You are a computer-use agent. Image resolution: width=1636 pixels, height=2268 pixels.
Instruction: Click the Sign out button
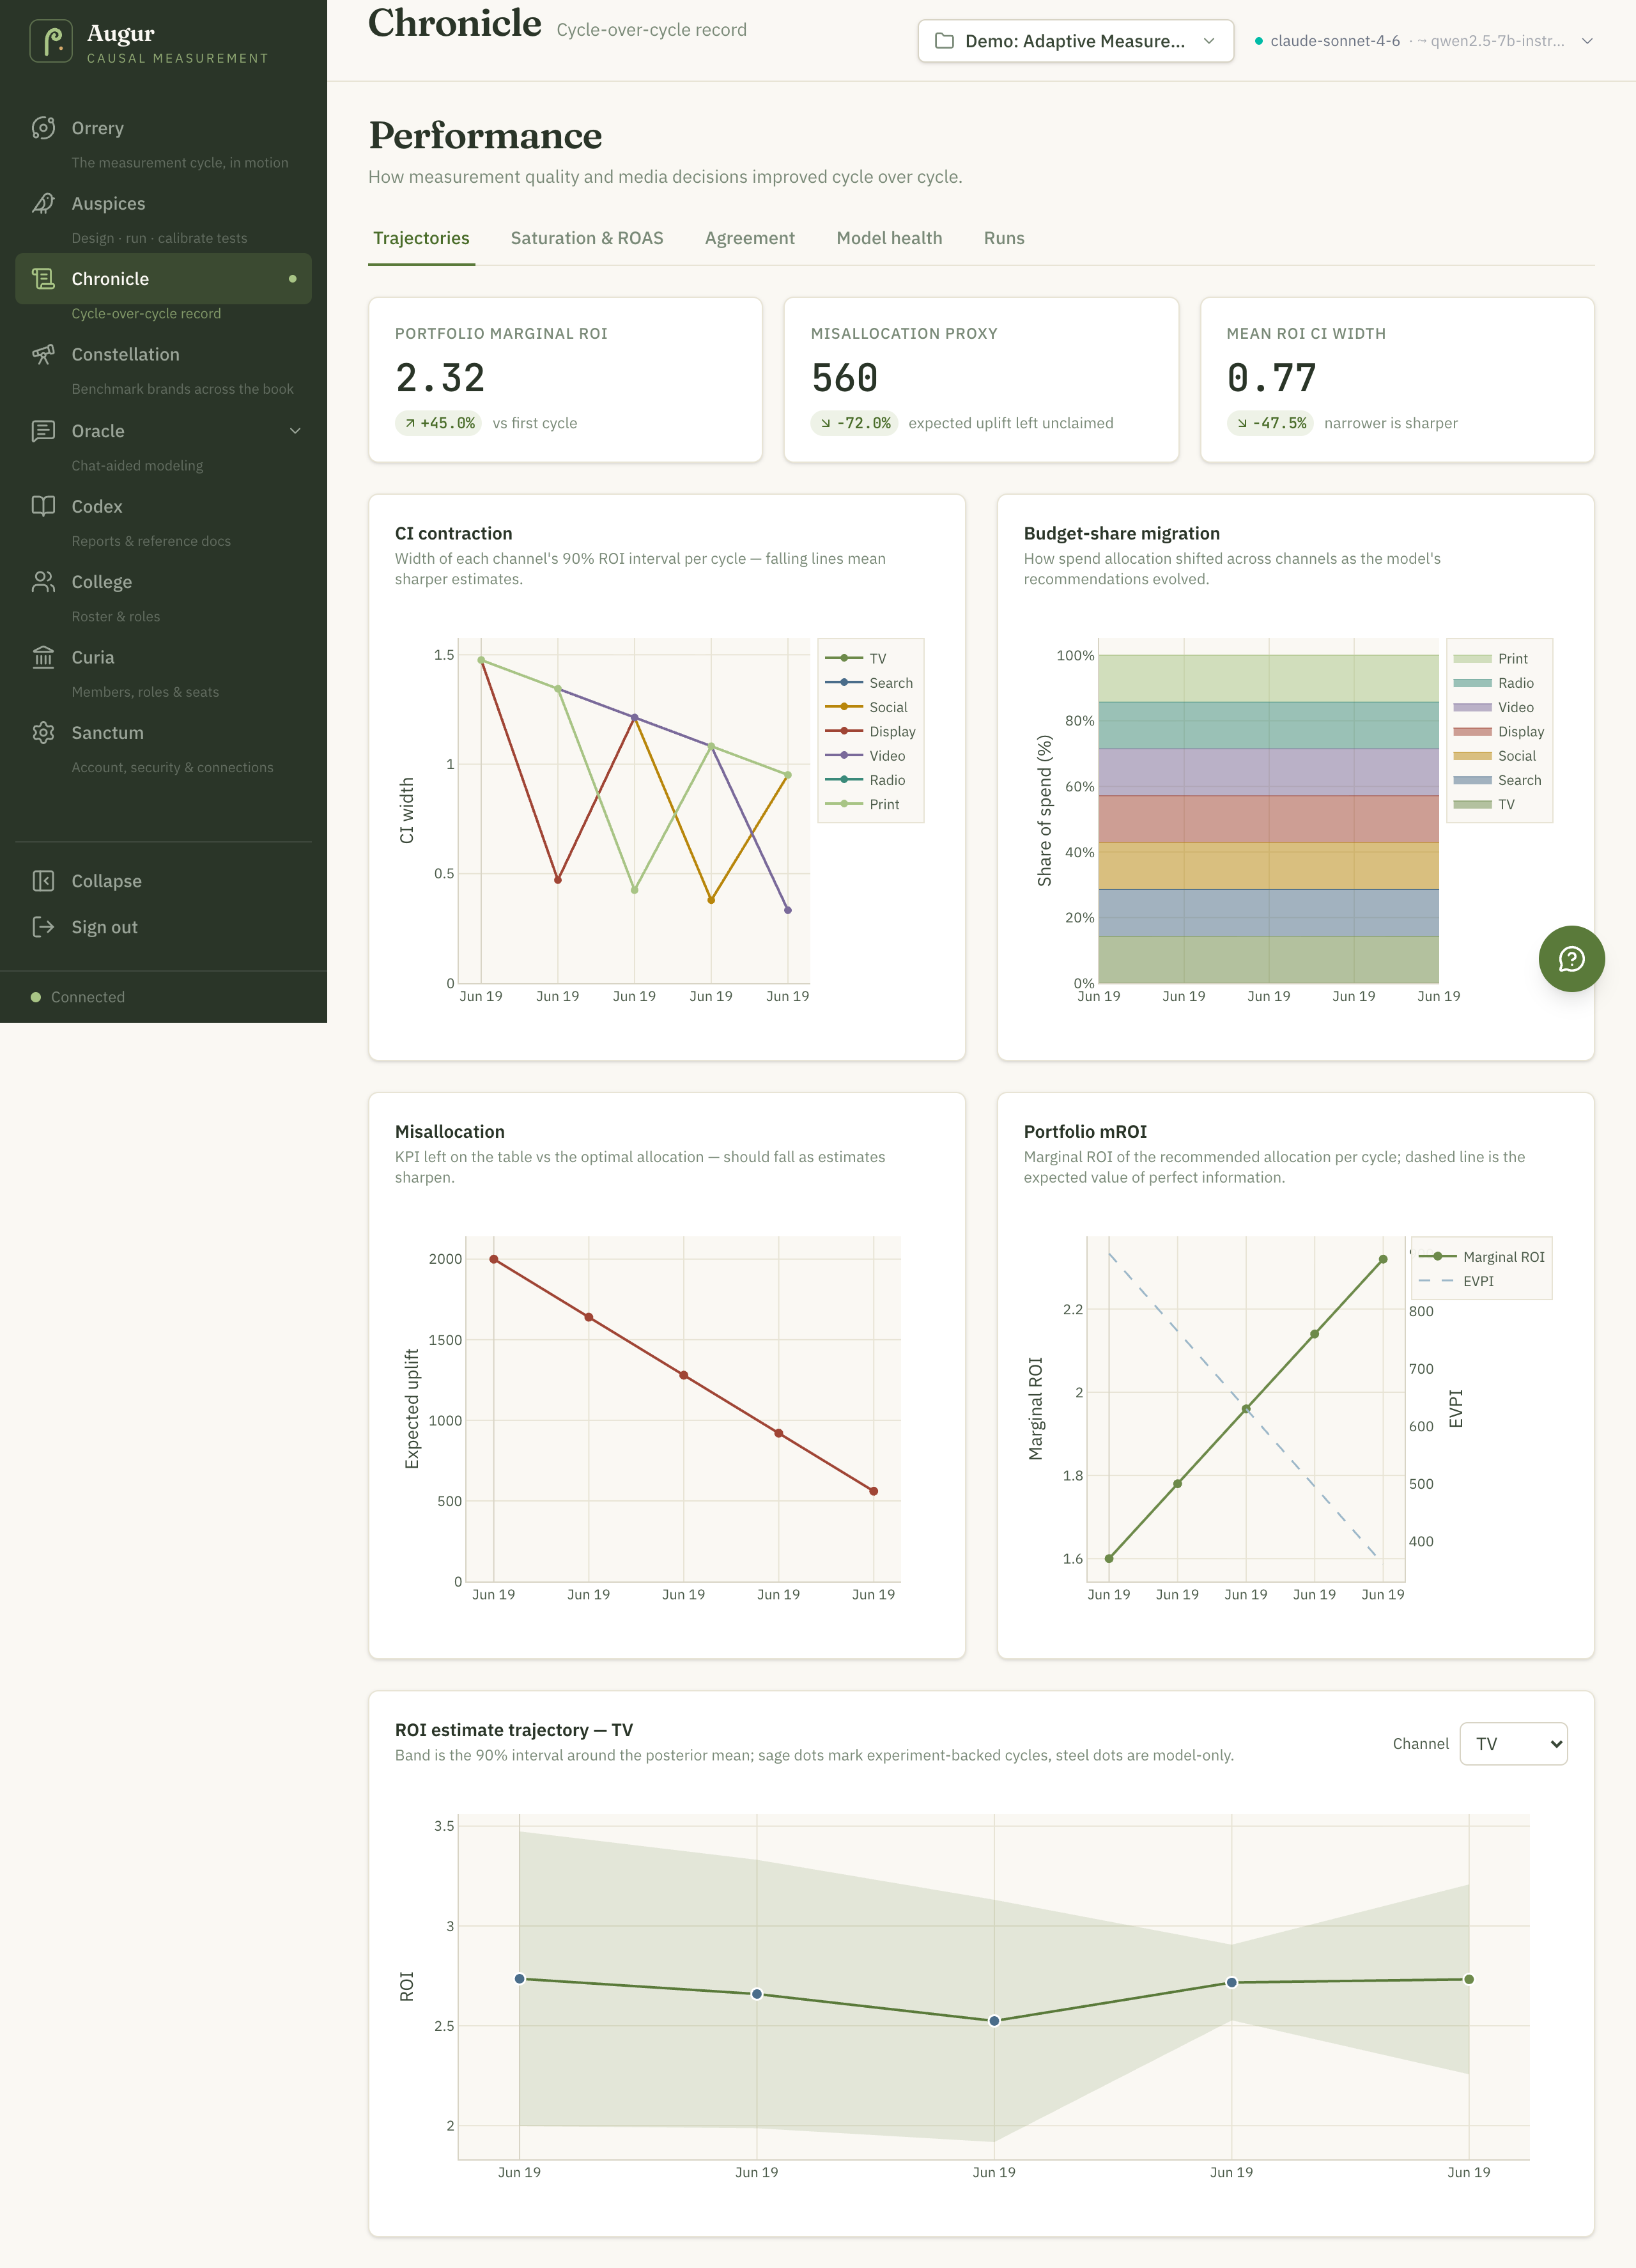click(163, 927)
